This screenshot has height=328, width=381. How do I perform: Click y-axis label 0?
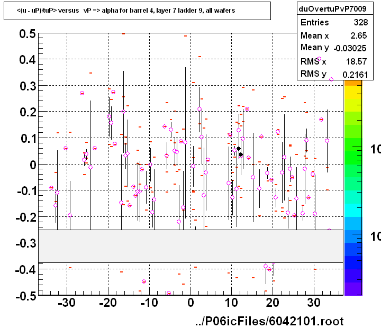click(33, 165)
